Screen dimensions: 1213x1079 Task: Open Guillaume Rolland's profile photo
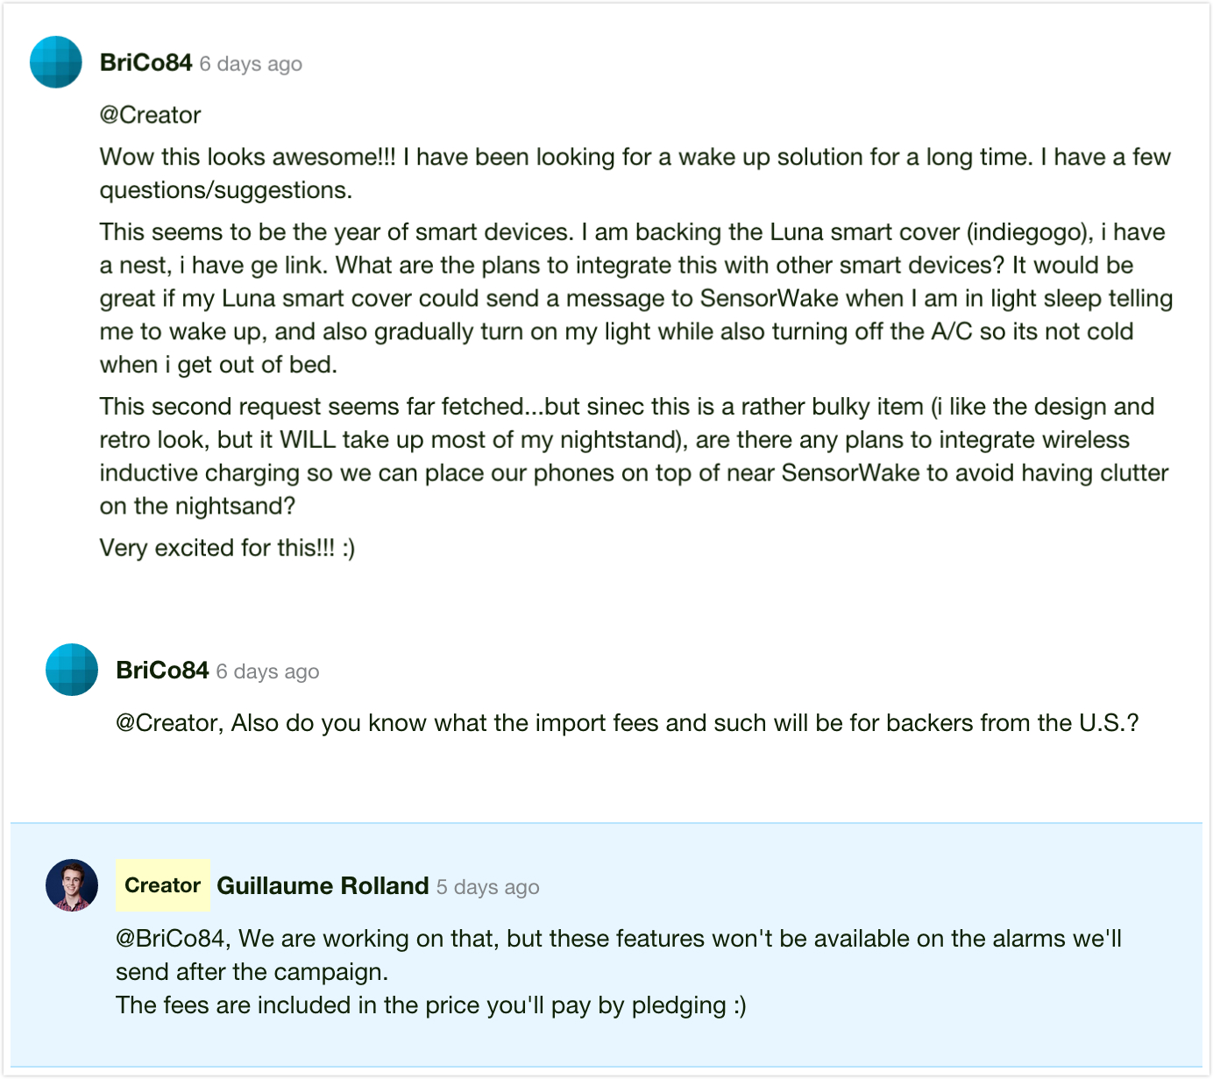(72, 885)
